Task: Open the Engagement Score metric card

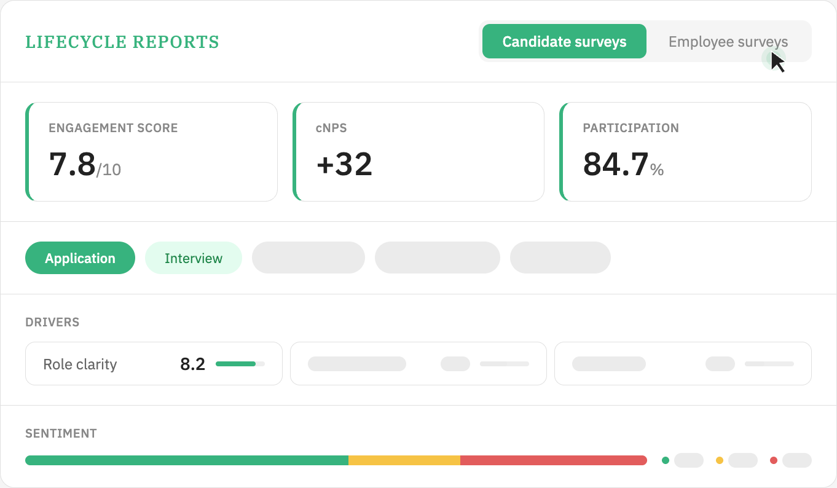Action: (x=151, y=151)
